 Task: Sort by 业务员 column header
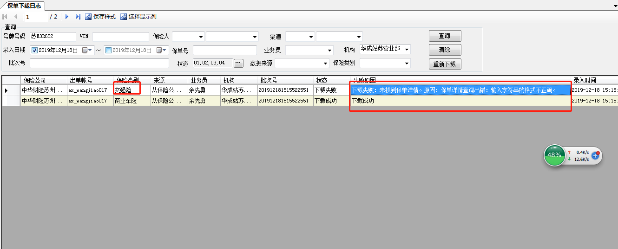click(x=204, y=80)
